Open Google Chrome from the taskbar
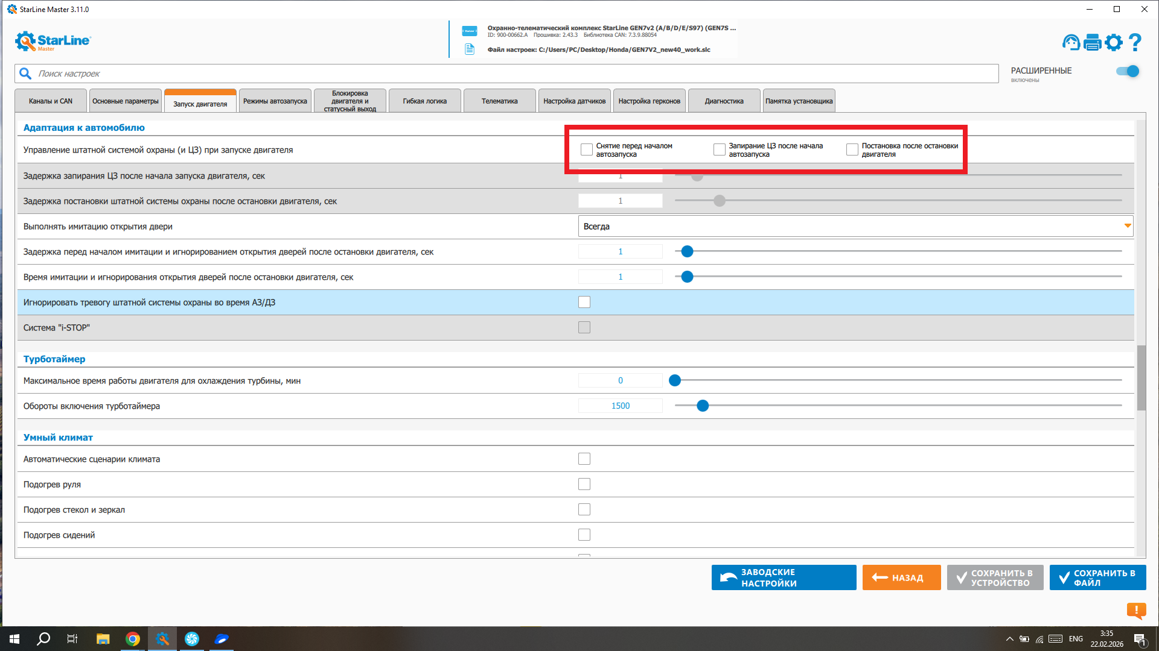1159x651 pixels. tap(133, 639)
